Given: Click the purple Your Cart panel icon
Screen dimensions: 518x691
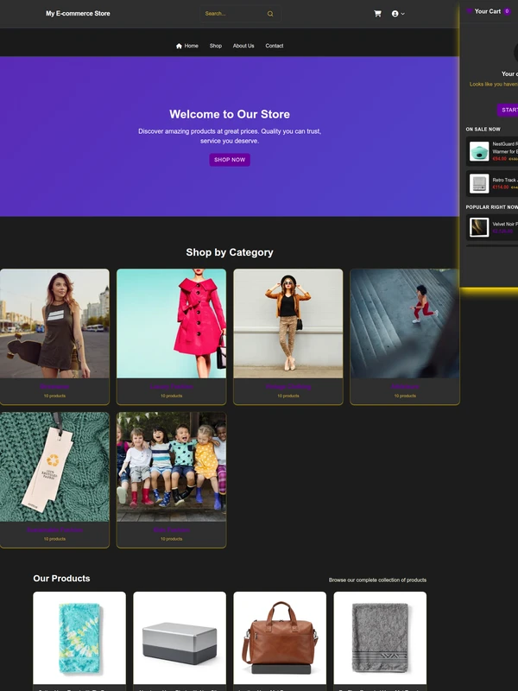Looking at the screenshot, I should [x=469, y=11].
